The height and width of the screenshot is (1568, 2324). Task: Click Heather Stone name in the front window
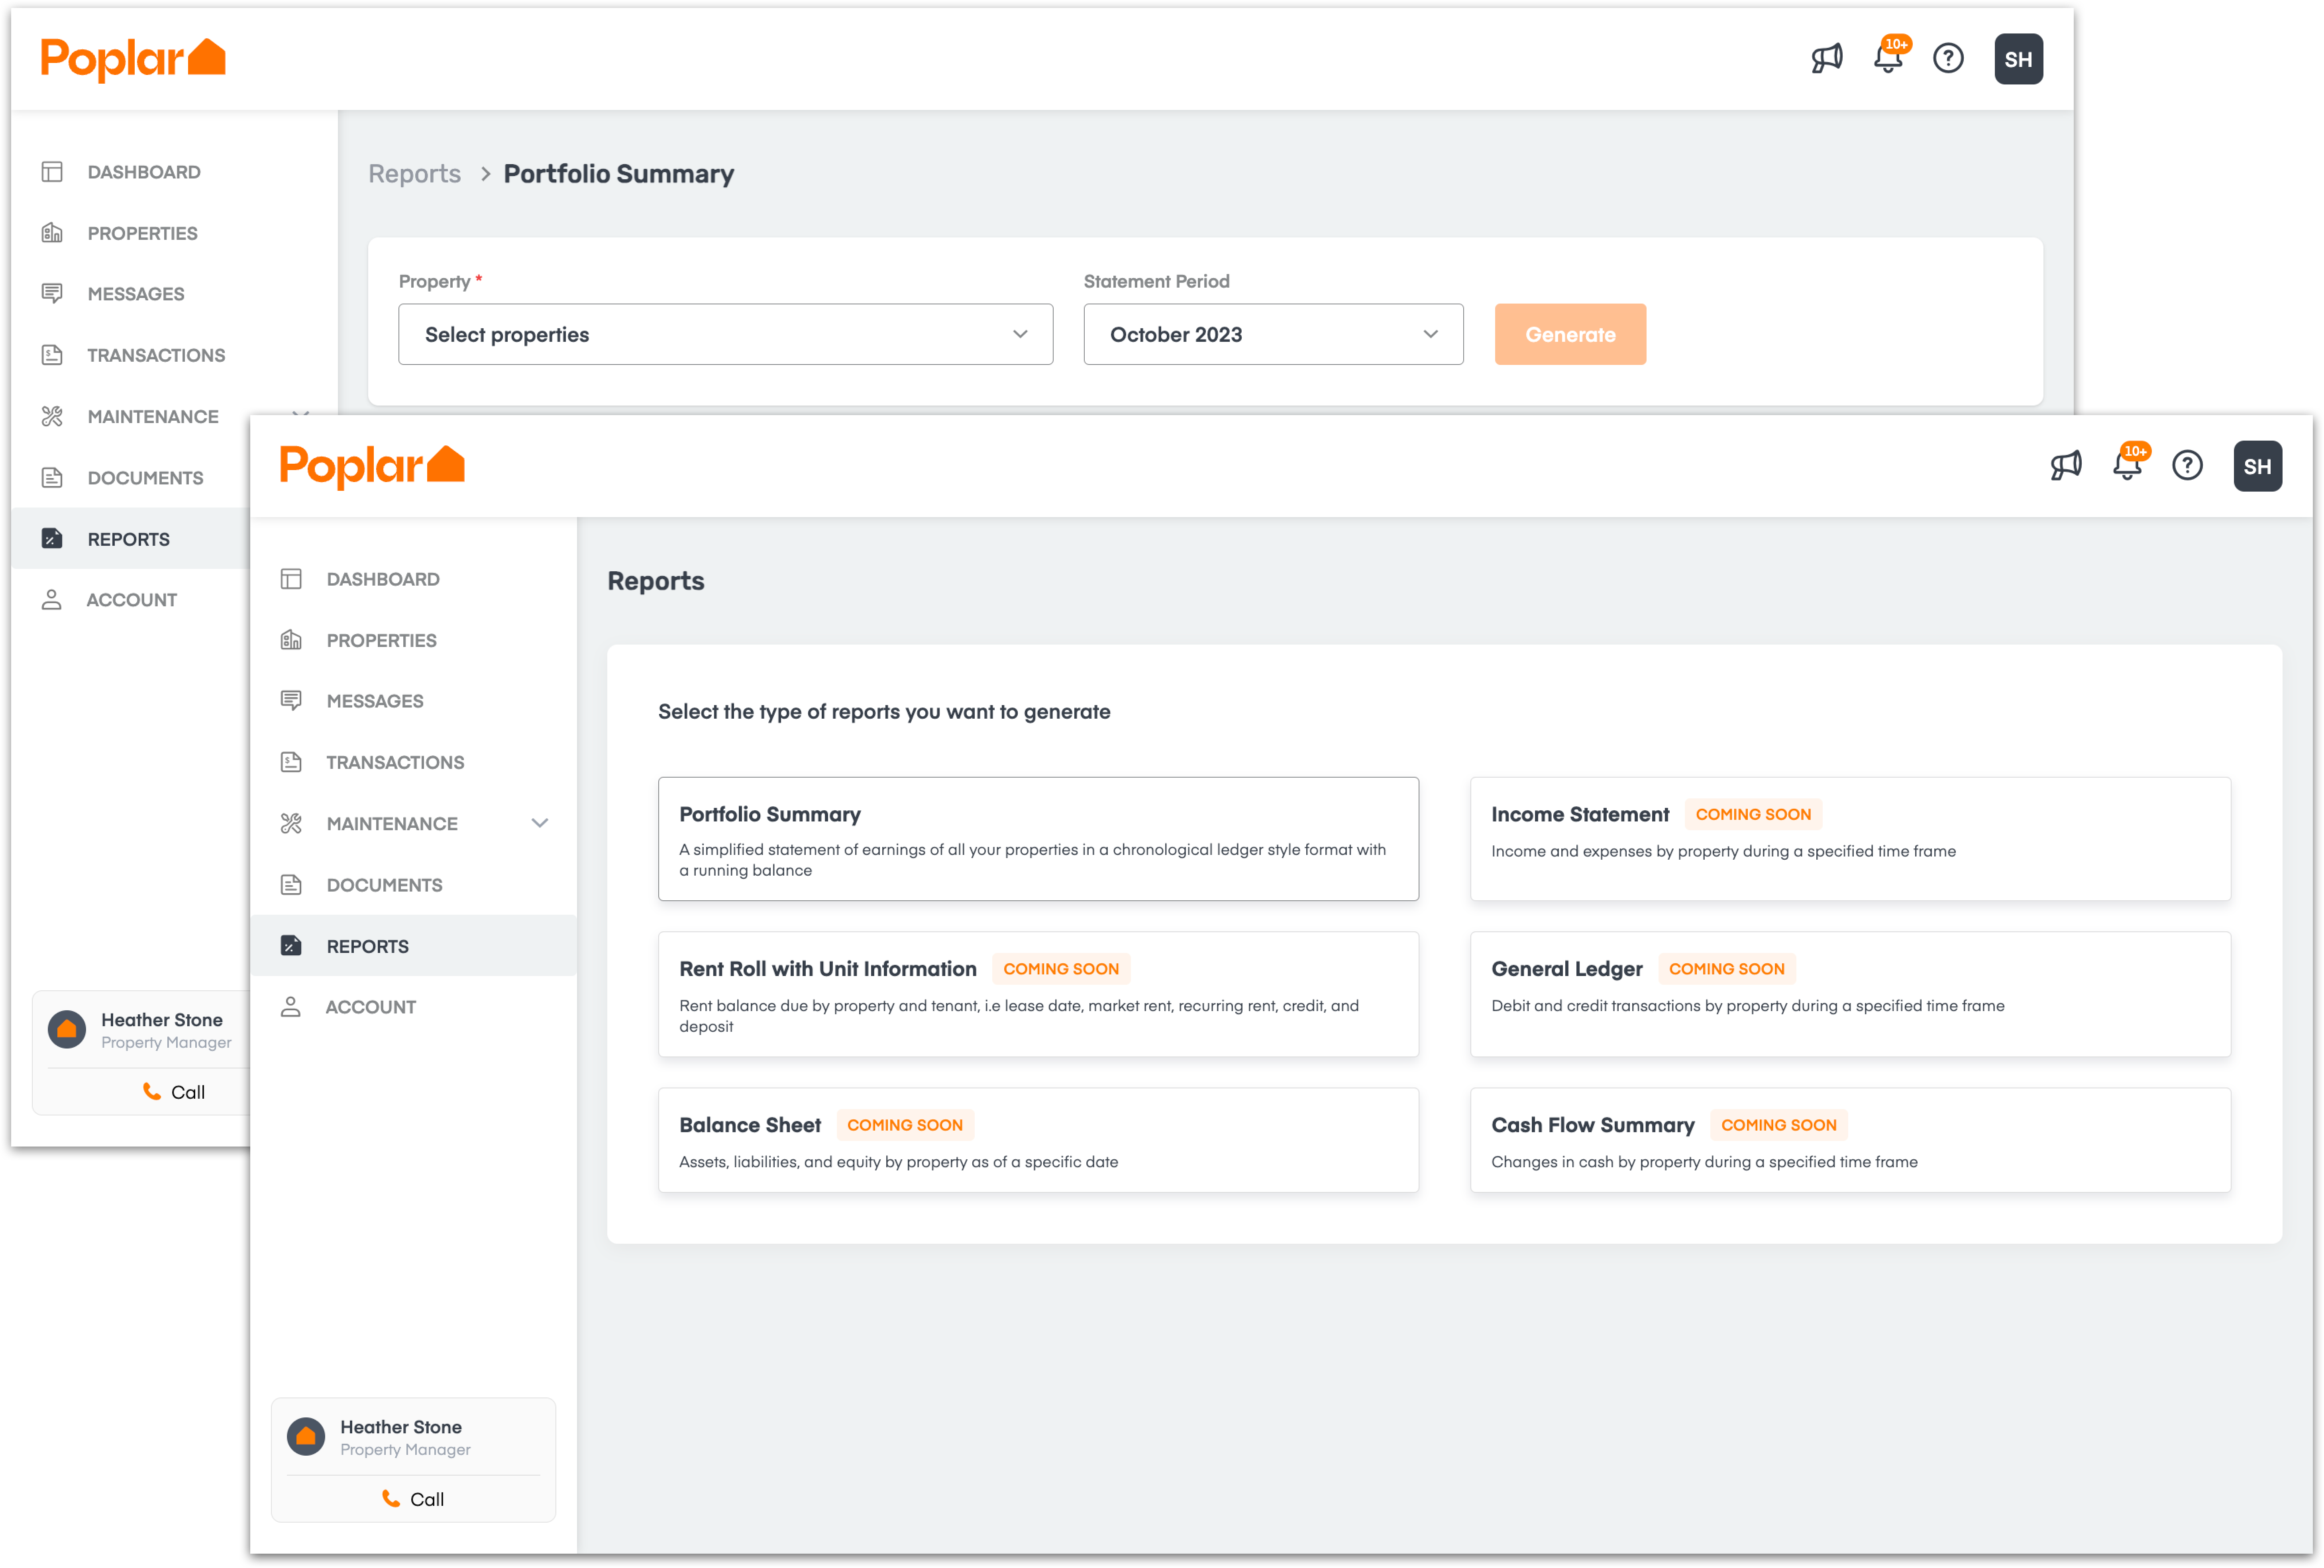(x=401, y=1427)
